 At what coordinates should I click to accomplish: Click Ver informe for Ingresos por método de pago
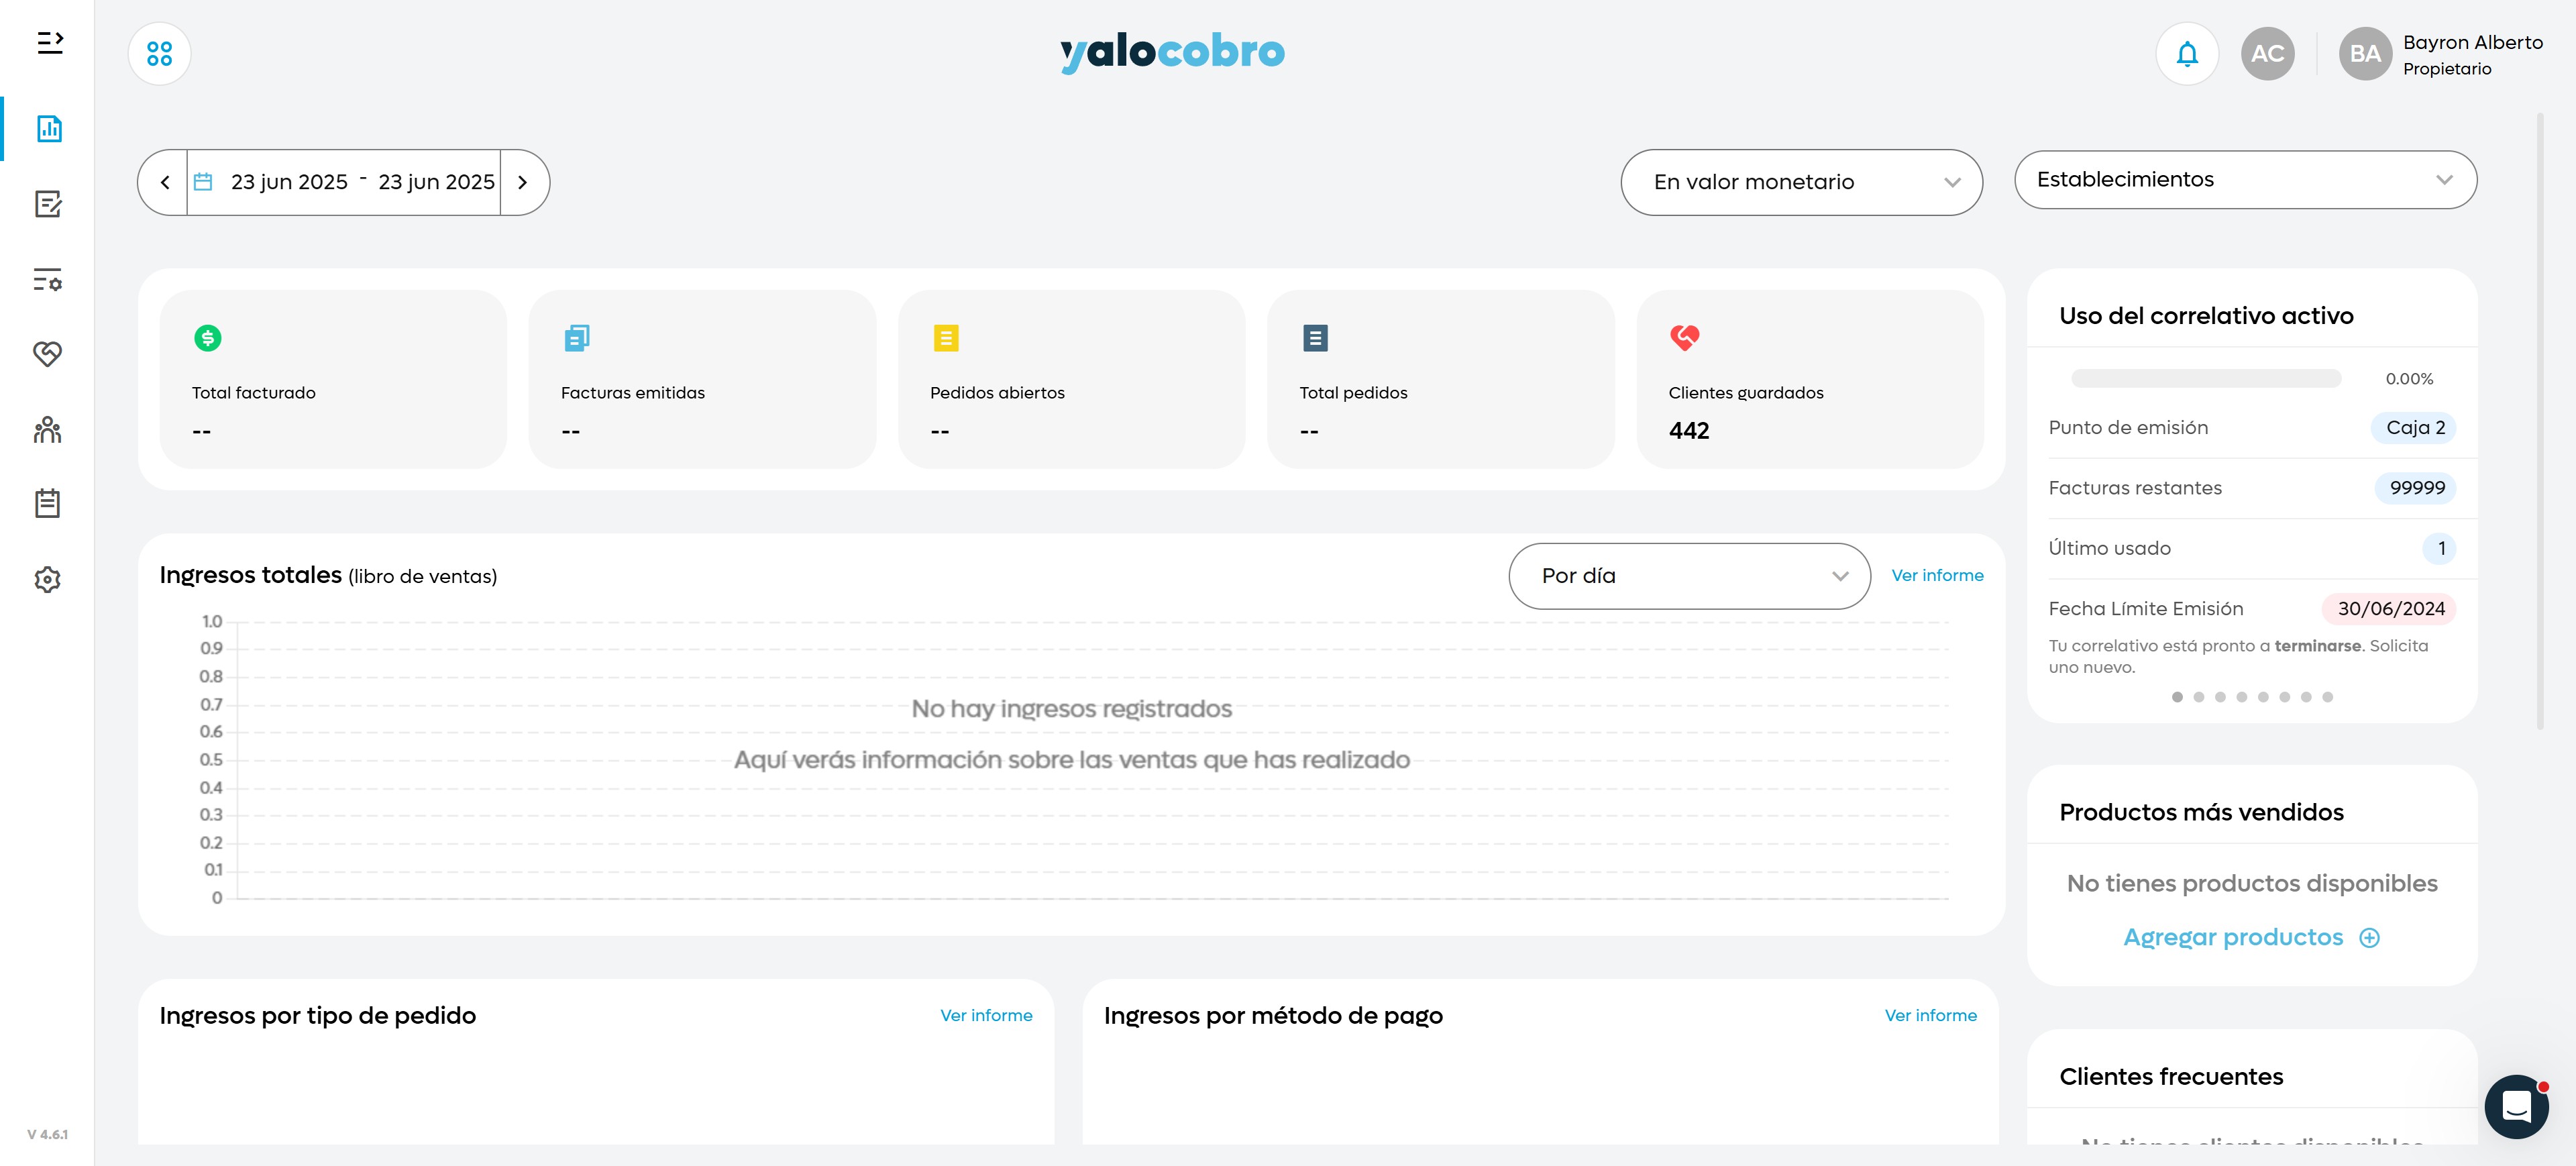point(1930,1016)
